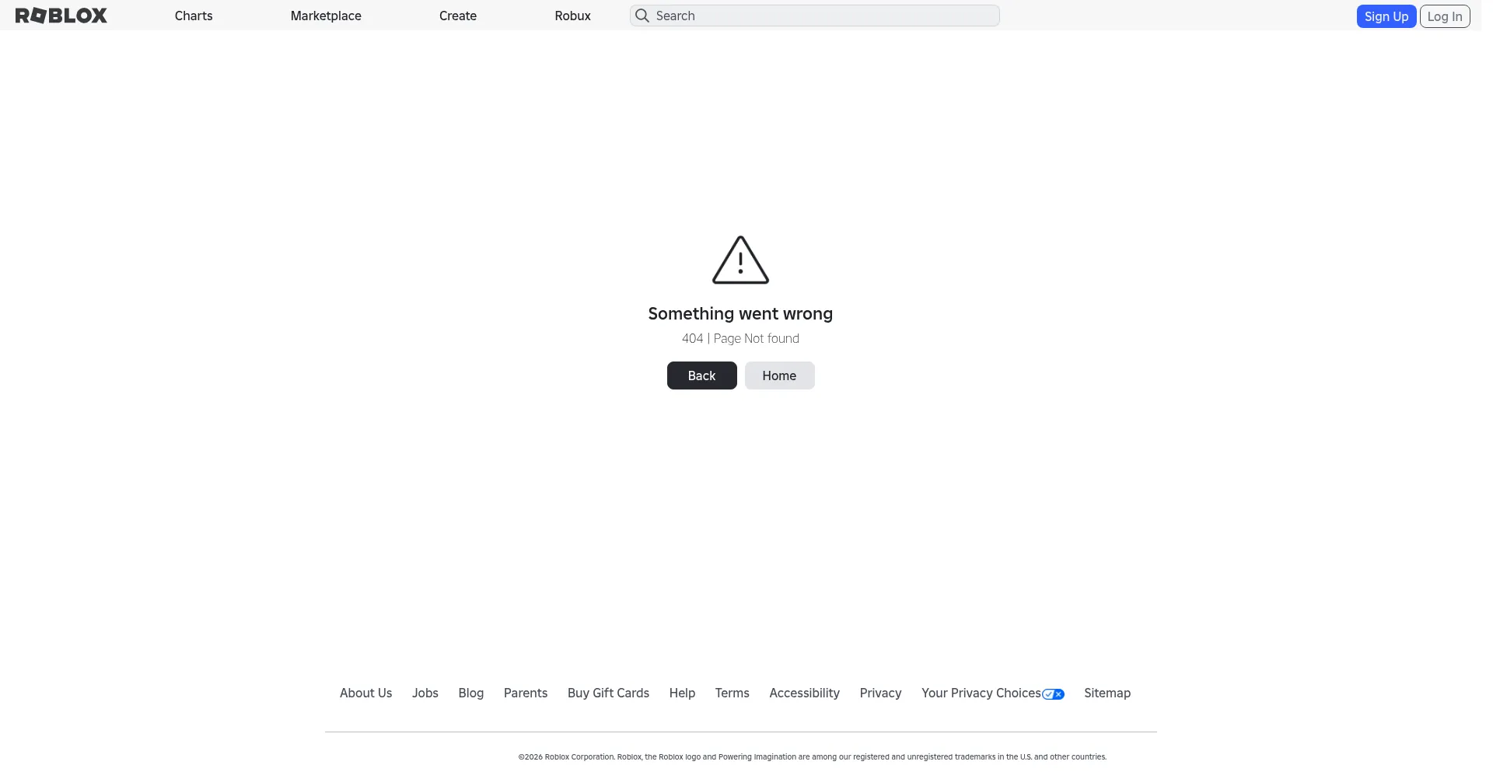Open the Privacy footer link

(x=880, y=693)
